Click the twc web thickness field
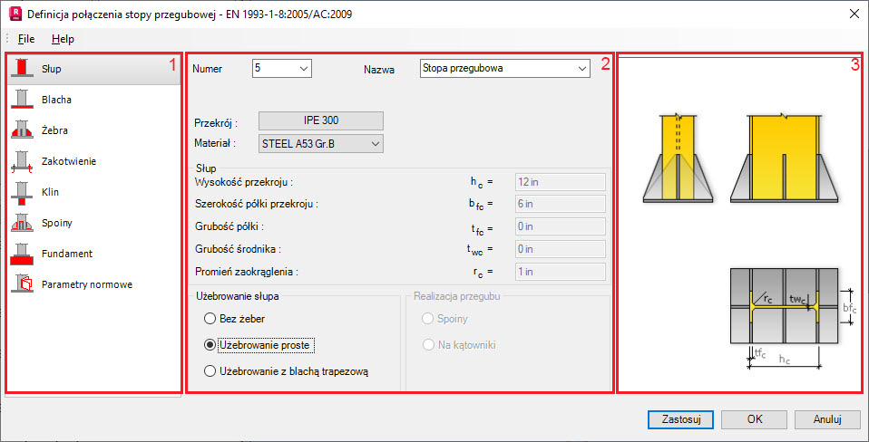The height and width of the screenshot is (442, 869). click(561, 249)
